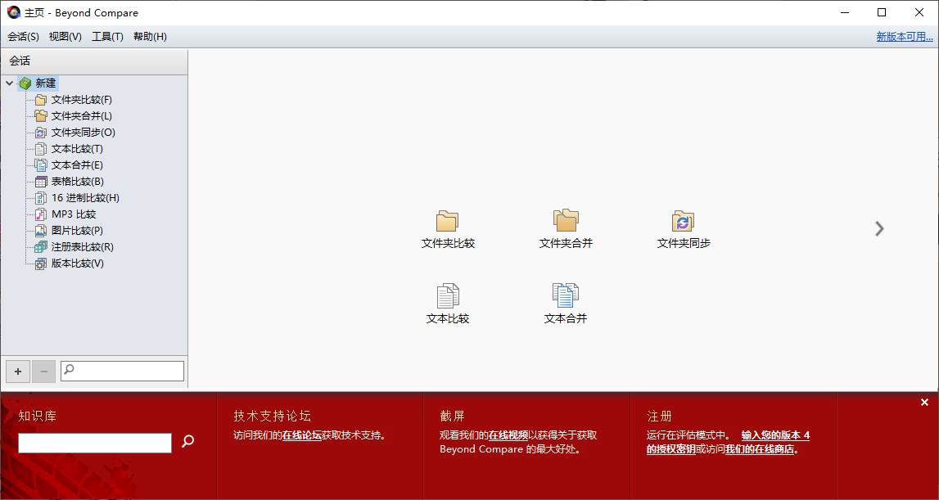Click the music note icon beside MP3 比较
Screen dimensions: 939x500
tap(41, 214)
